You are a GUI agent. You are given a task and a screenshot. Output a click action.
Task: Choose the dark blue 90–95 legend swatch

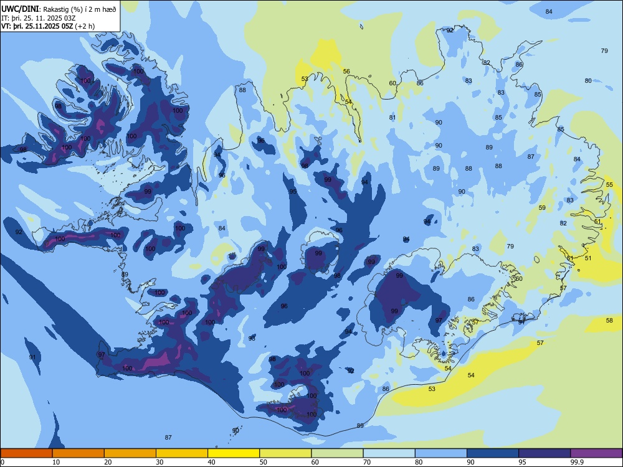(493, 453)
